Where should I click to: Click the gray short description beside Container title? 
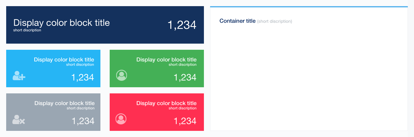(x=274, y=22)
